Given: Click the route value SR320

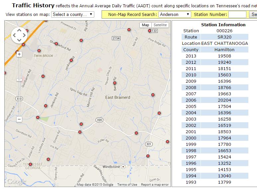Looking at the screenshot, I should (224, 37).
